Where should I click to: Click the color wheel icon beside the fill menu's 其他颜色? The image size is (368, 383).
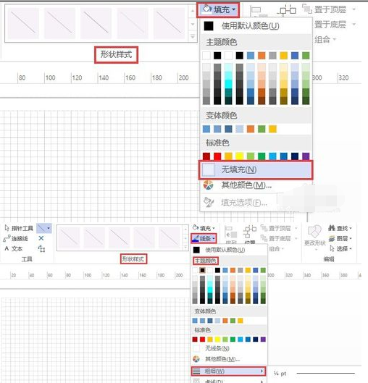[x=208, y=185]
